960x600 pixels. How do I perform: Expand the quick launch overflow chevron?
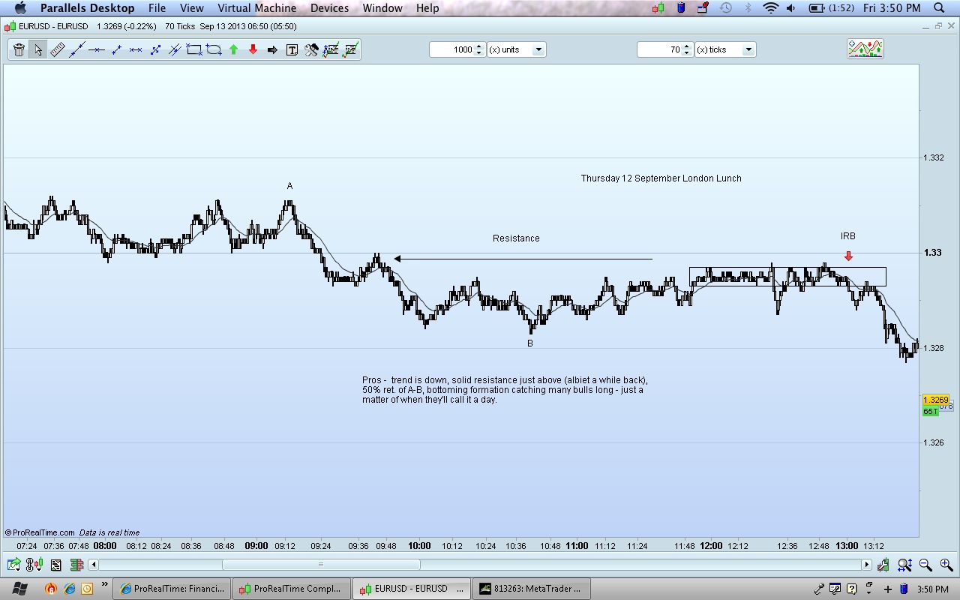click(105, 584)
